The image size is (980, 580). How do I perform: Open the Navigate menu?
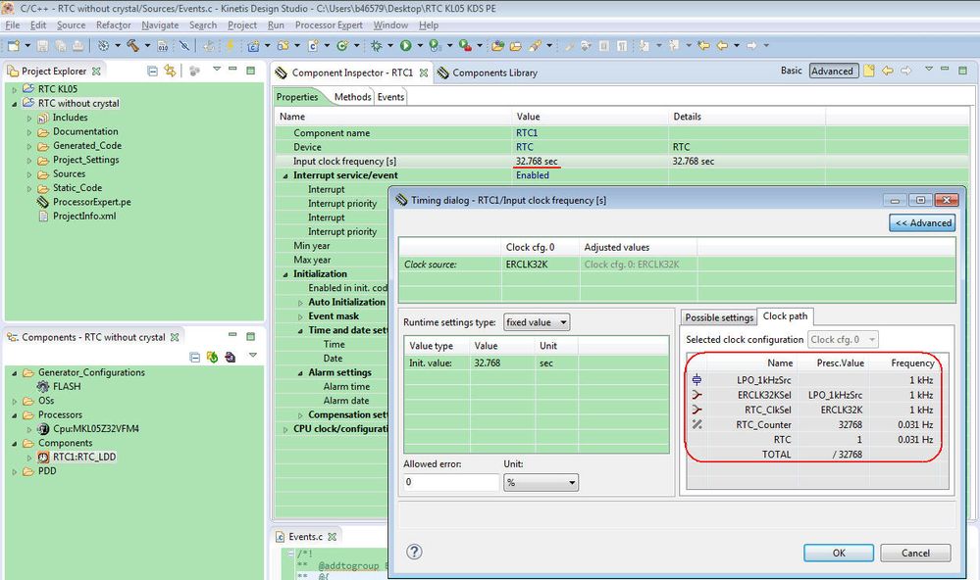[x=160, y=24]
